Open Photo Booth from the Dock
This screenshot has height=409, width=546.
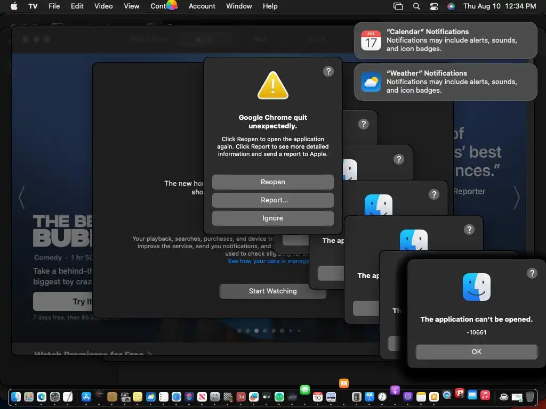click(x=460, y=394)
